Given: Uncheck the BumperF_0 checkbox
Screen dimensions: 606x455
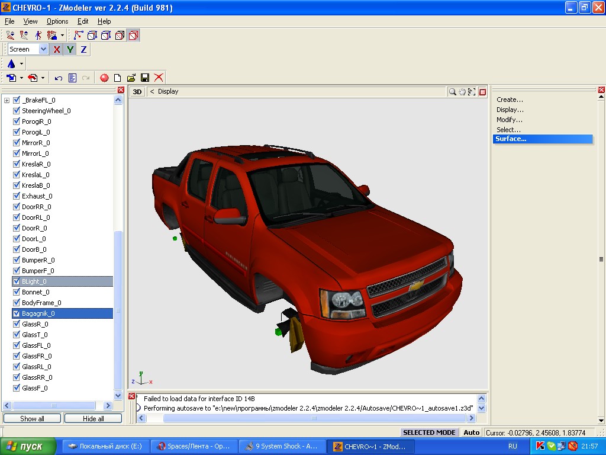Looking at the screenshot, I should click(x=16, y=271).
